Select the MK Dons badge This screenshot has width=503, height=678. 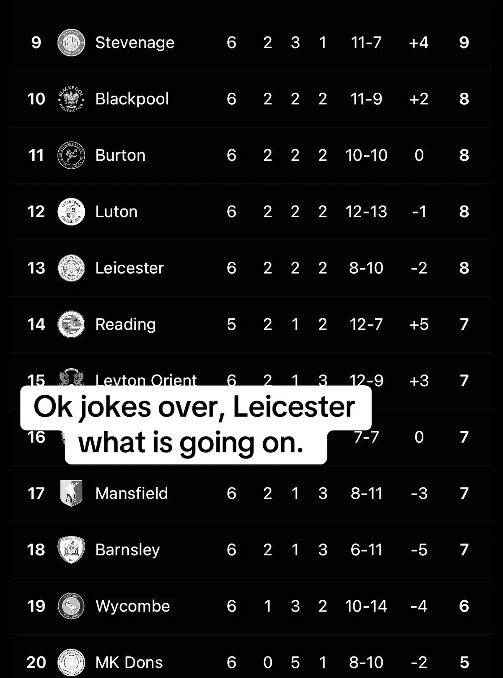click(71, 662)
